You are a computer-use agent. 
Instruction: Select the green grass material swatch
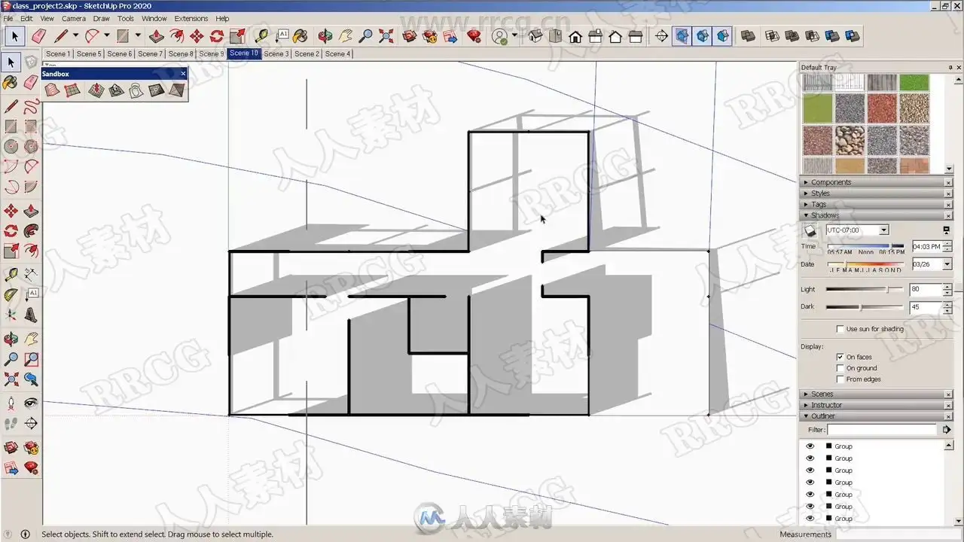914,83
